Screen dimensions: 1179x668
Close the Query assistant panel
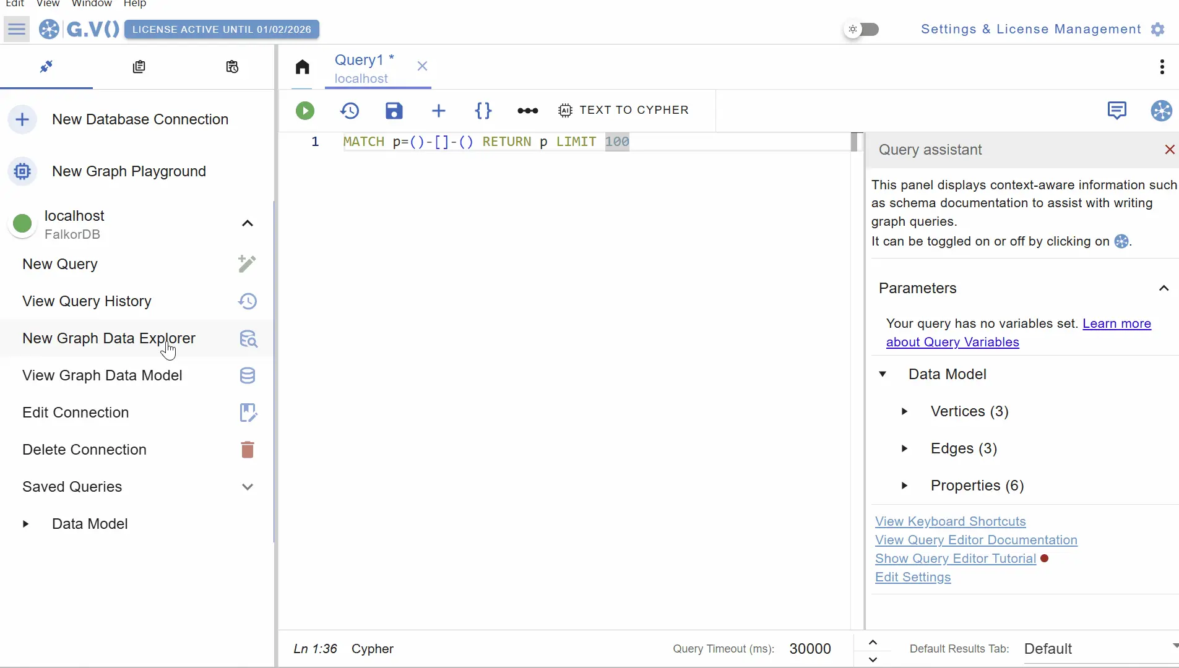(1170, 150)
